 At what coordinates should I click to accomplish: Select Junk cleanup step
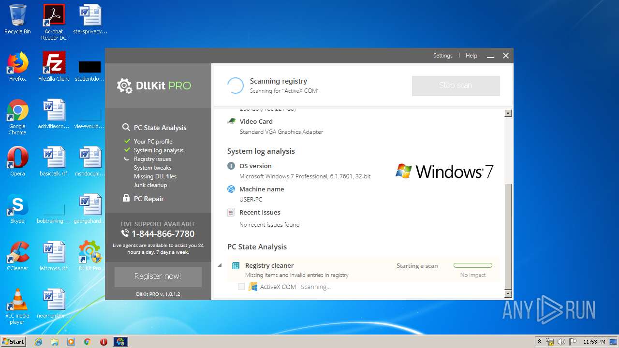(150, 185)
